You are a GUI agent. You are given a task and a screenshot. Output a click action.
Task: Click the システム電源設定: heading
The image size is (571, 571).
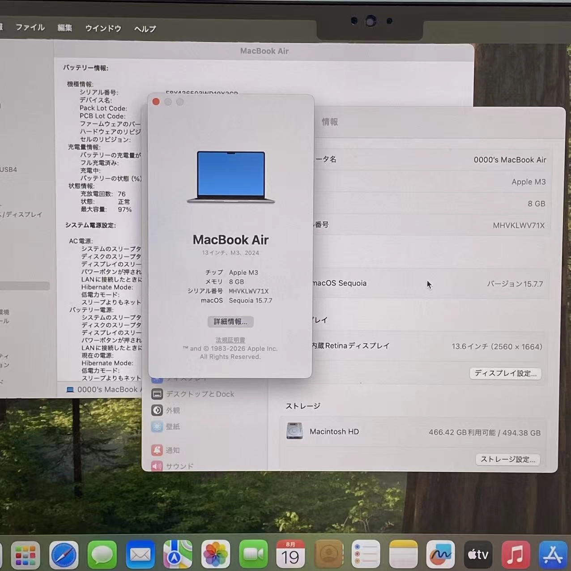point(90,225)
